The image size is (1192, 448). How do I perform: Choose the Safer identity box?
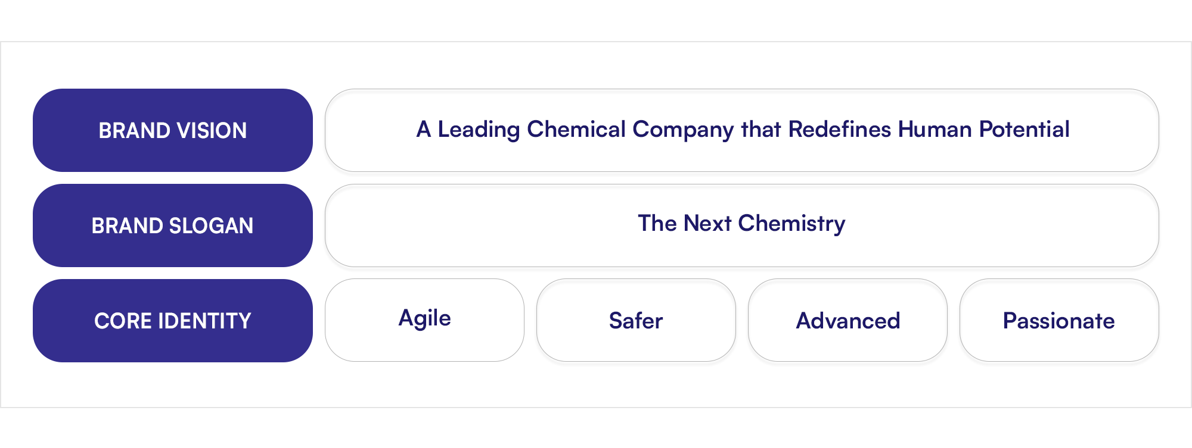tap(636, 320)
